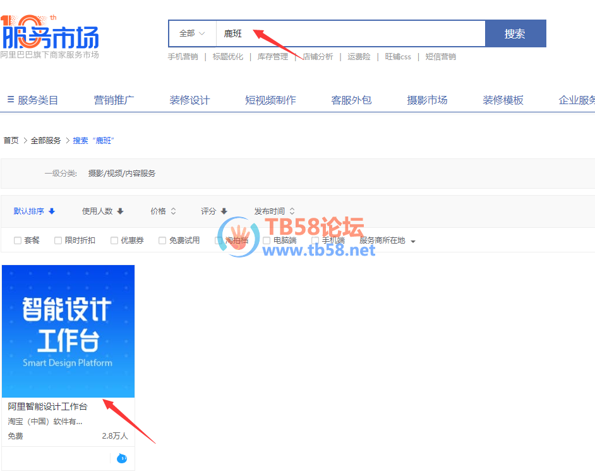
Task: Click the blue chat icon on product card
Action: [x=122, y=458]
